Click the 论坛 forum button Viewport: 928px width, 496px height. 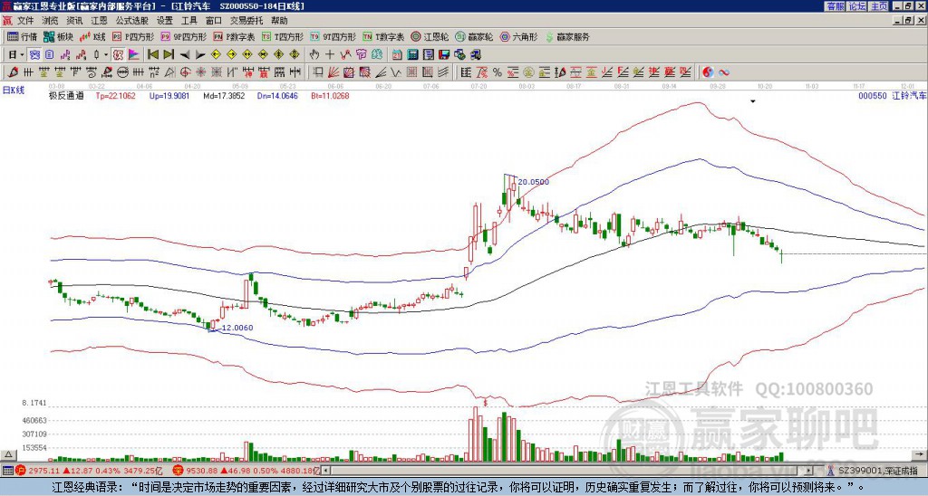[857, 6]
